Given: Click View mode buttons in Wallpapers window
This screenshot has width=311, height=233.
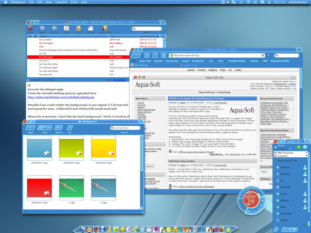Looking at the screenshot, I should 45,128.
